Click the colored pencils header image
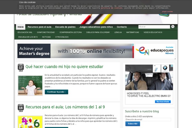192x128 pixels. coord(96,19)
